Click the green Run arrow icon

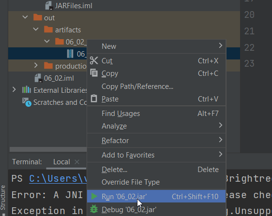[94, 196]
